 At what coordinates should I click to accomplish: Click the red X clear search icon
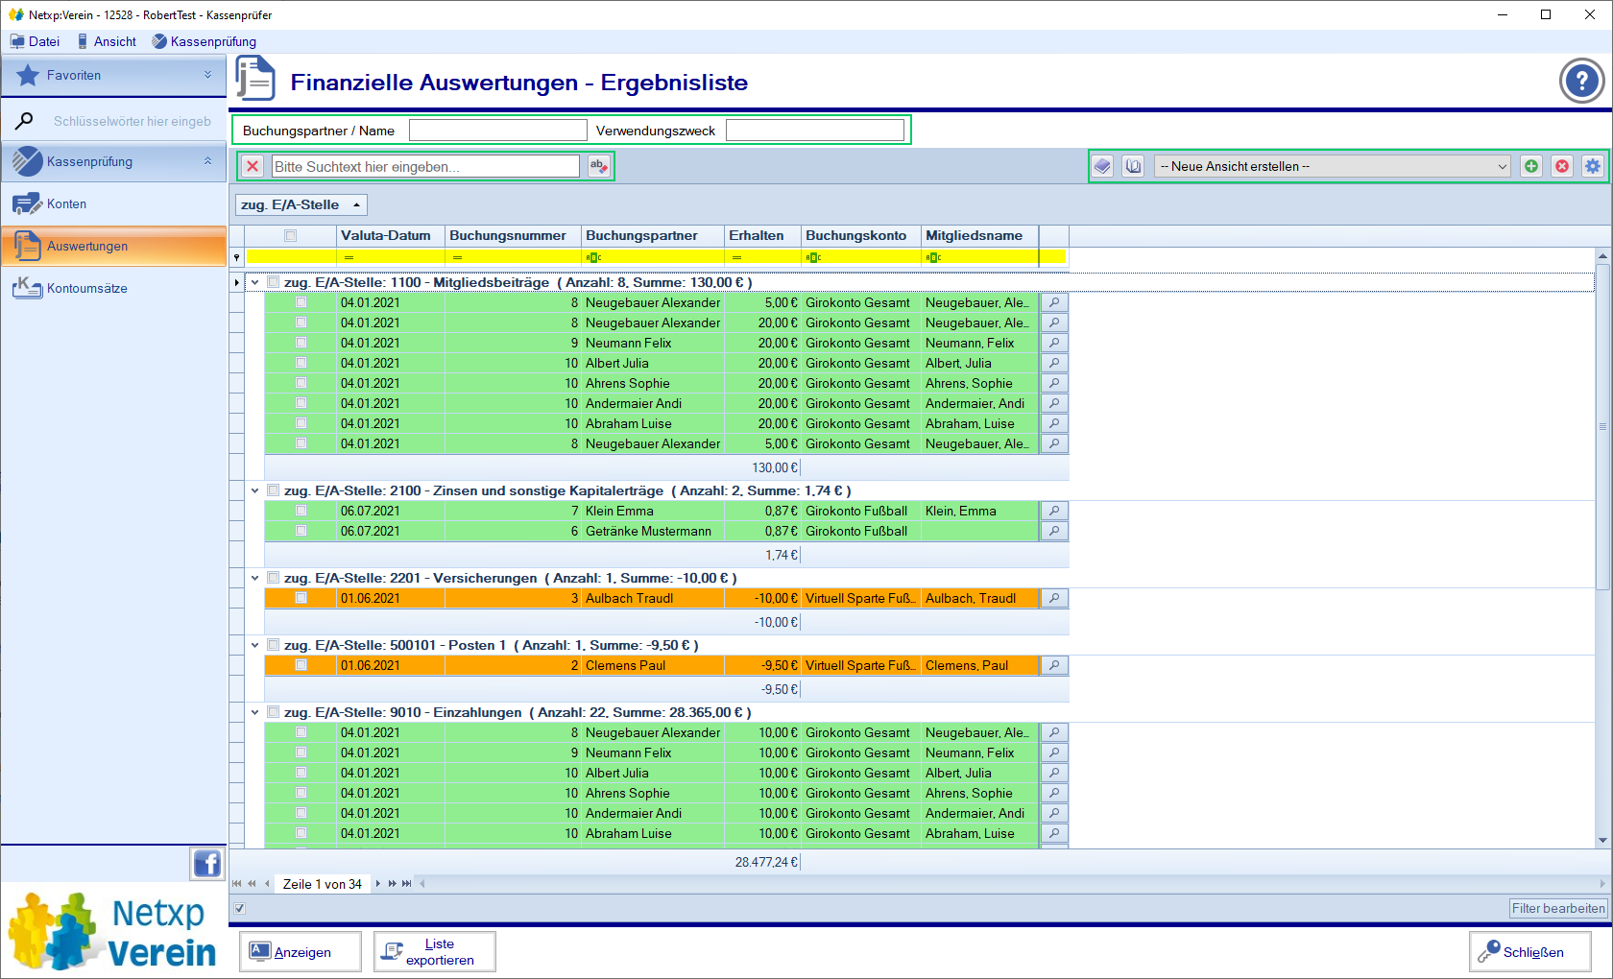point(253,166)
